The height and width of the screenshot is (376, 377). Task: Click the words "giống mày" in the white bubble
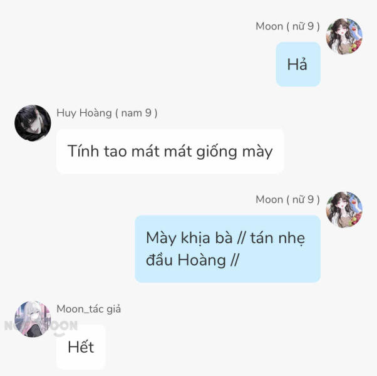pyautogui.click(x=234, y=152)
